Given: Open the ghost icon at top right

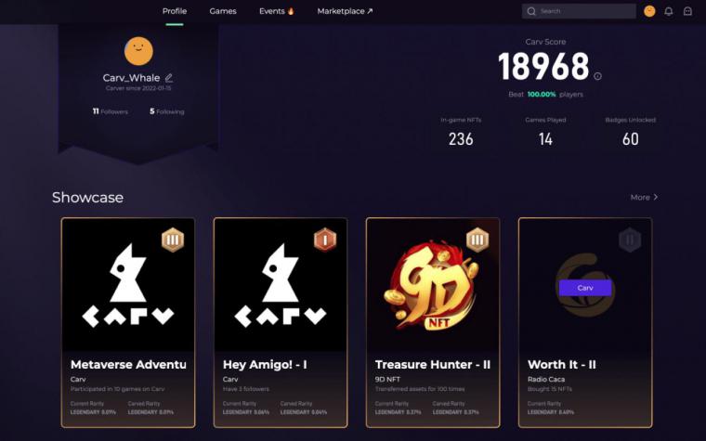Looking at the screenshot, I should coord(687,11).
